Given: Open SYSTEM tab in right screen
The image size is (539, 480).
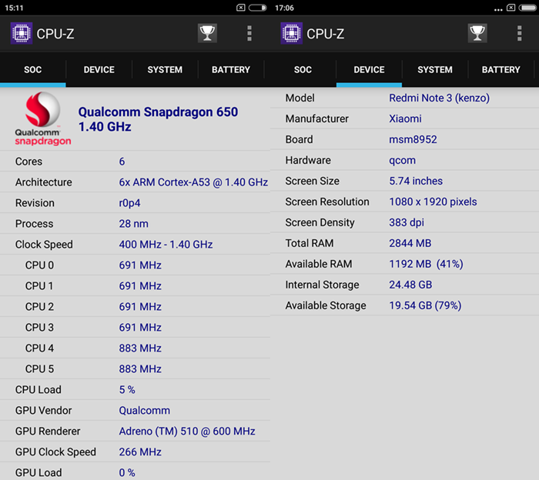Looking at the screenshot, I should (x=435, y=70).
